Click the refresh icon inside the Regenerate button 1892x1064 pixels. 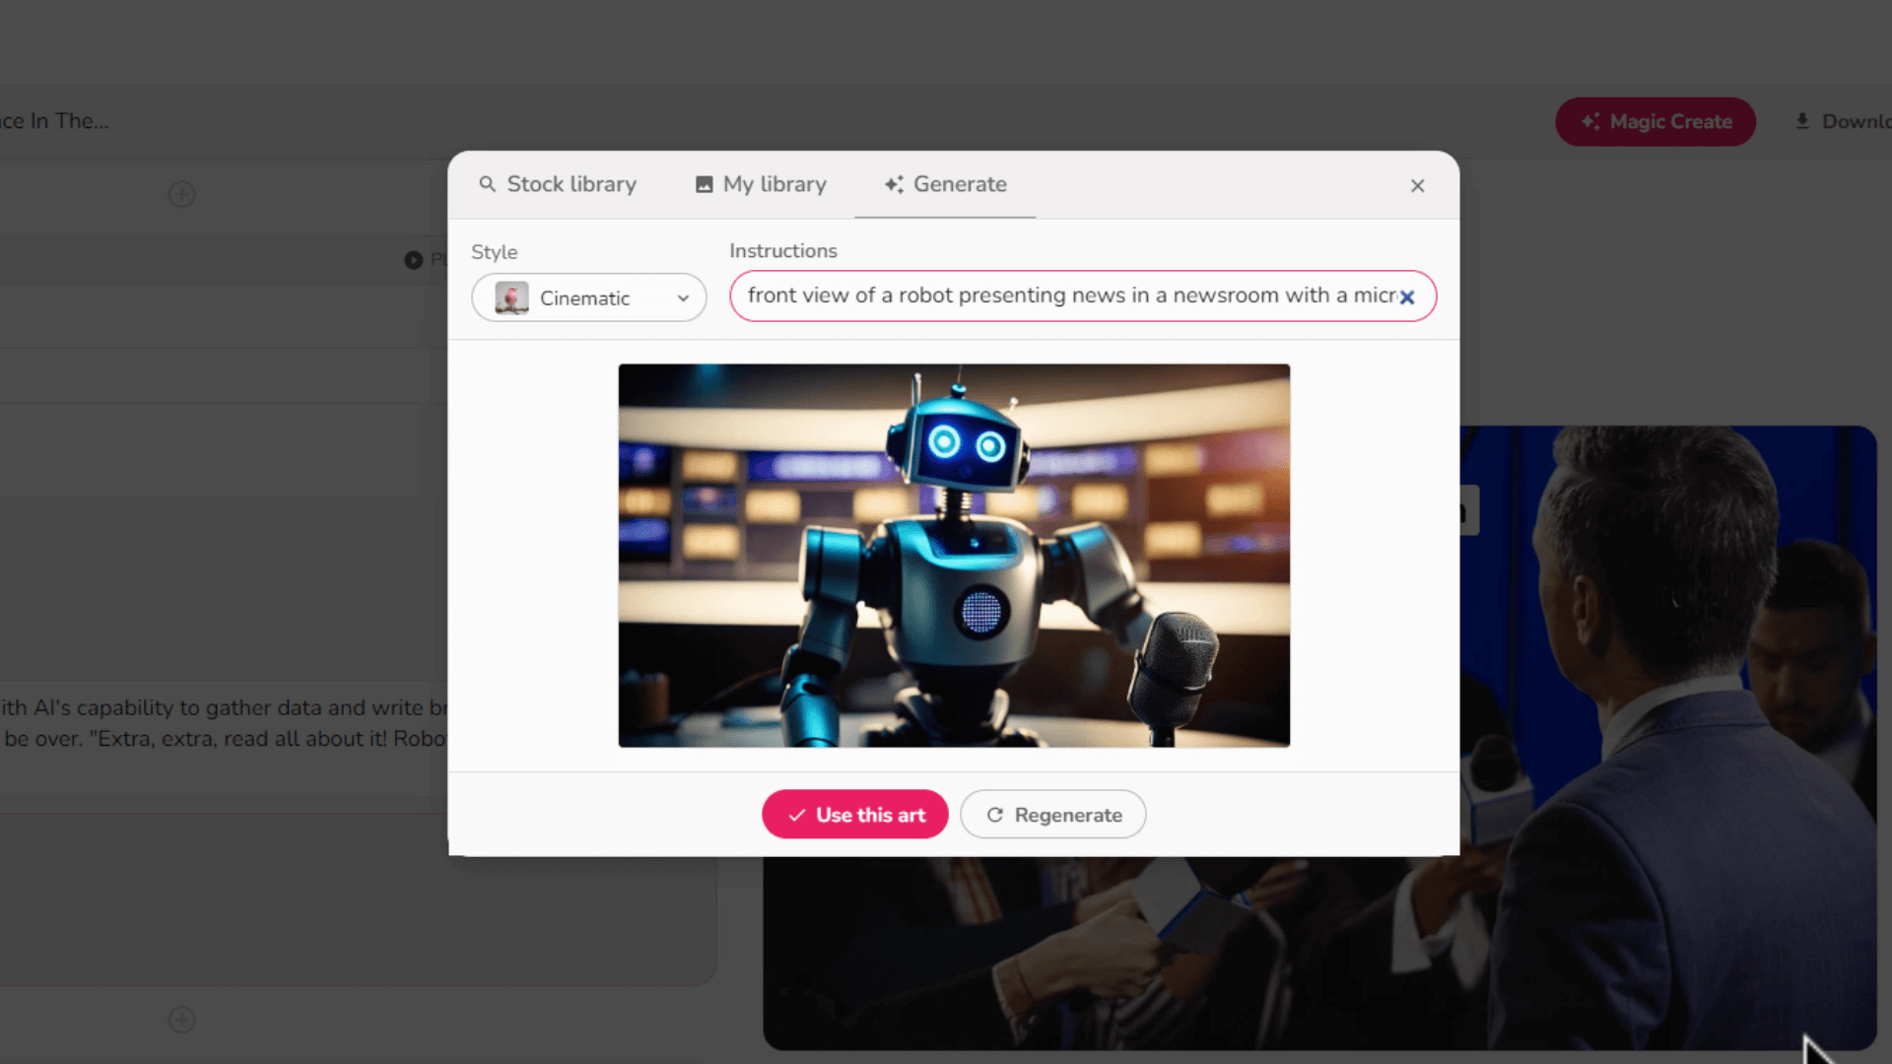click(996, 815)
